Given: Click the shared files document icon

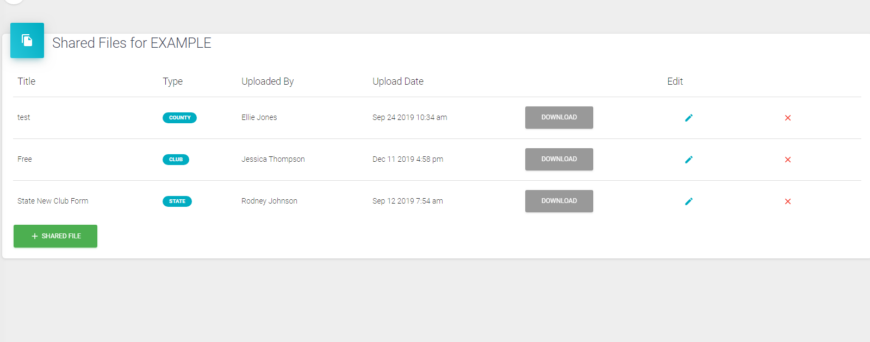Looking at the screenshot, I should click(x=27, y=40).
